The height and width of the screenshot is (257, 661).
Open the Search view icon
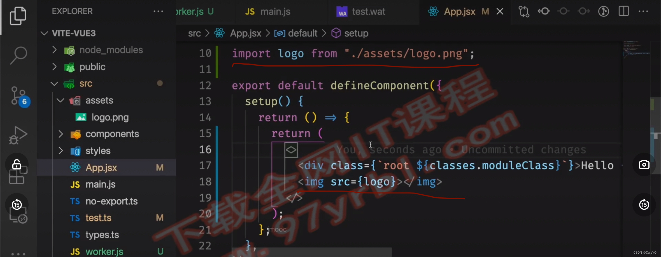[18, 55]
